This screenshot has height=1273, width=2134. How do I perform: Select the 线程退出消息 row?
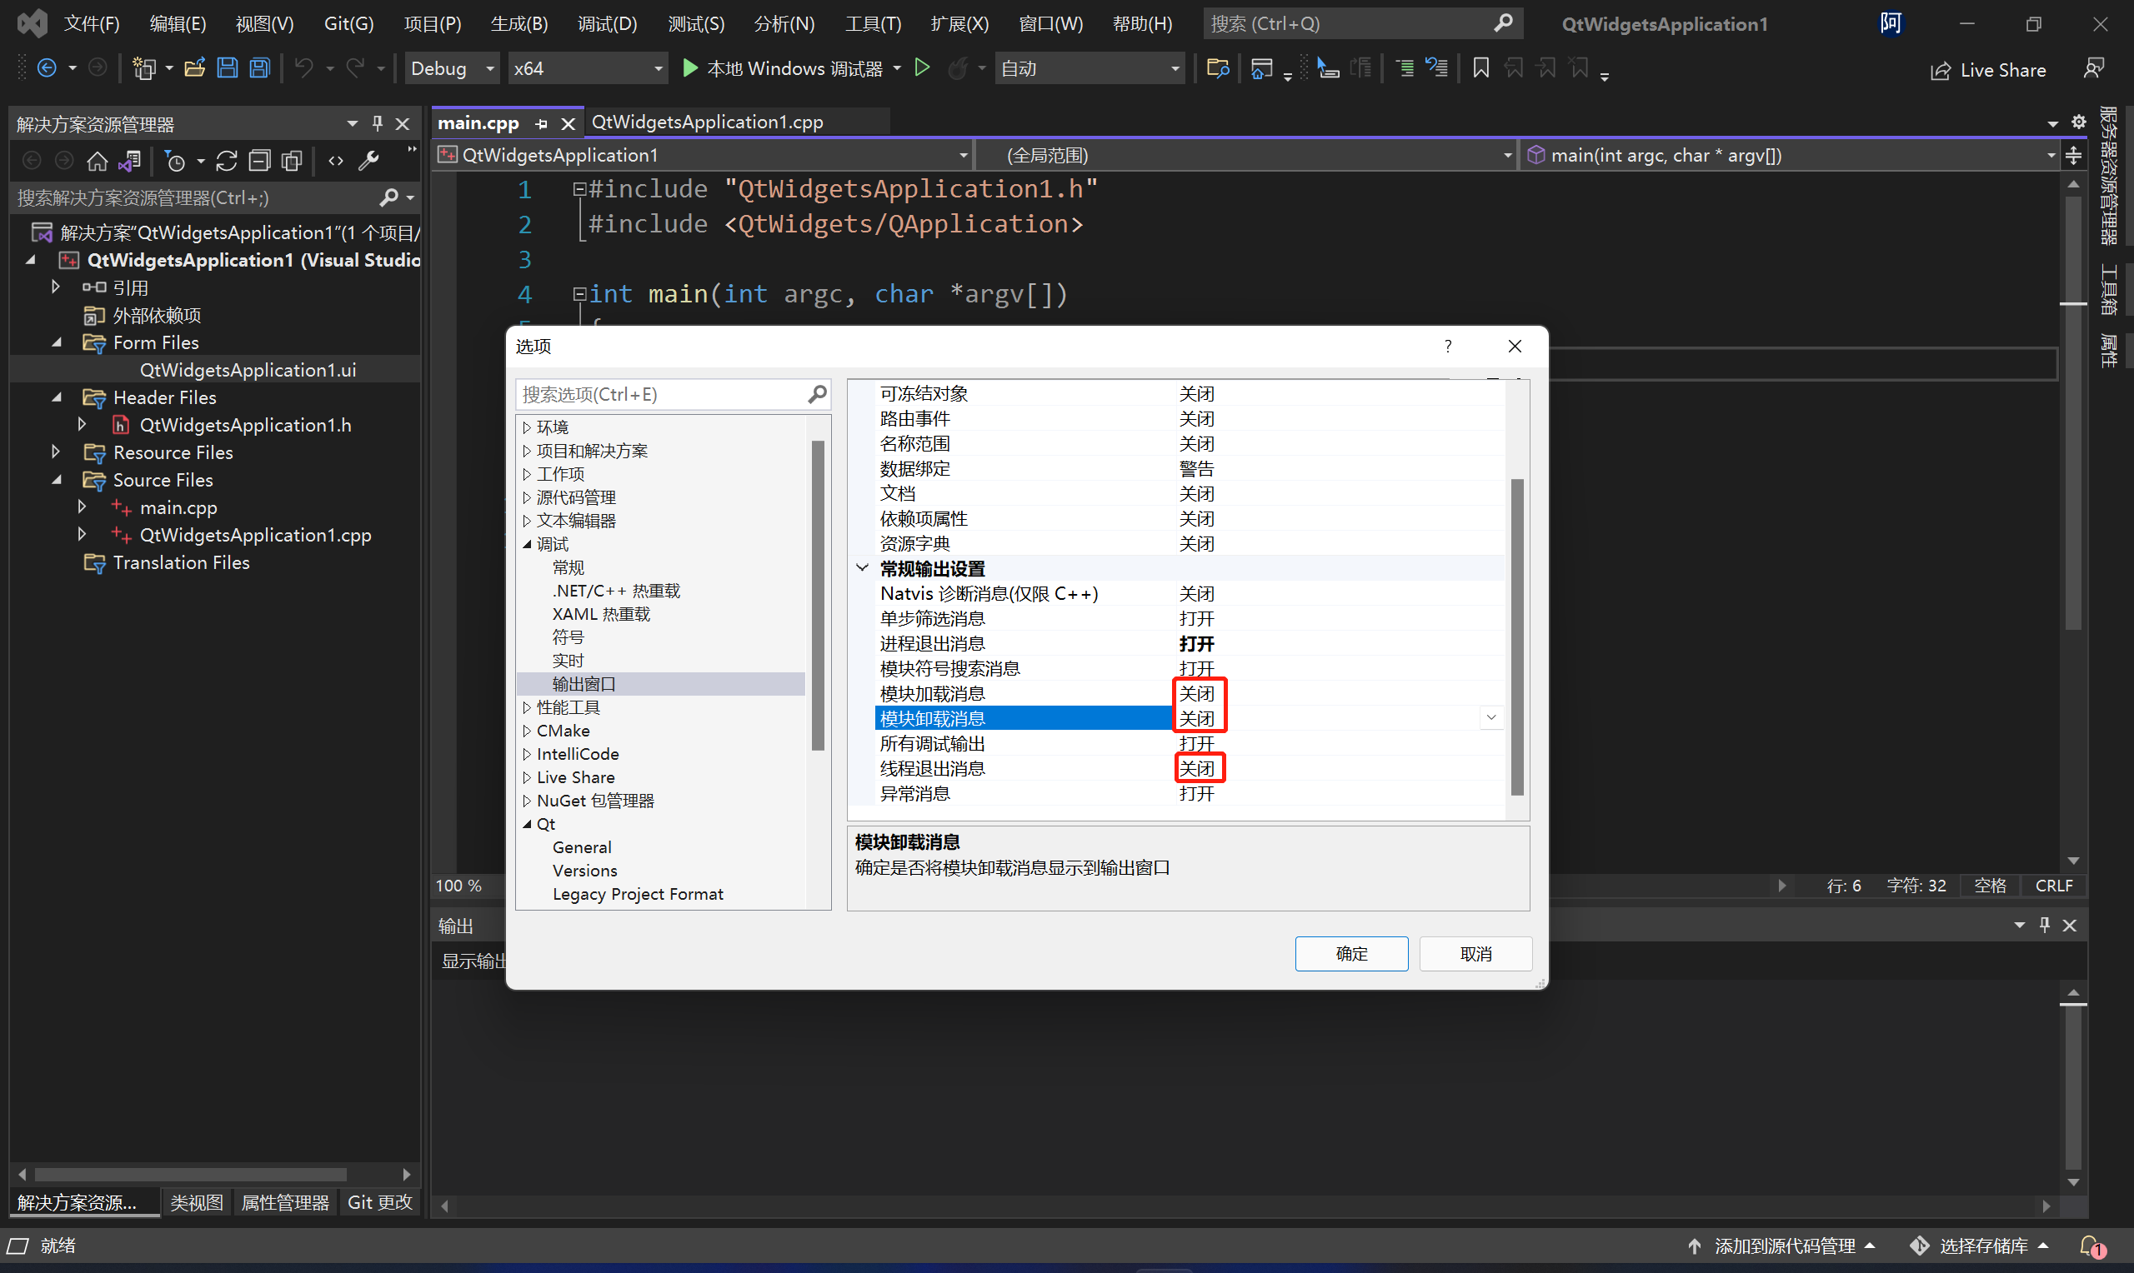click(1188, 768)
